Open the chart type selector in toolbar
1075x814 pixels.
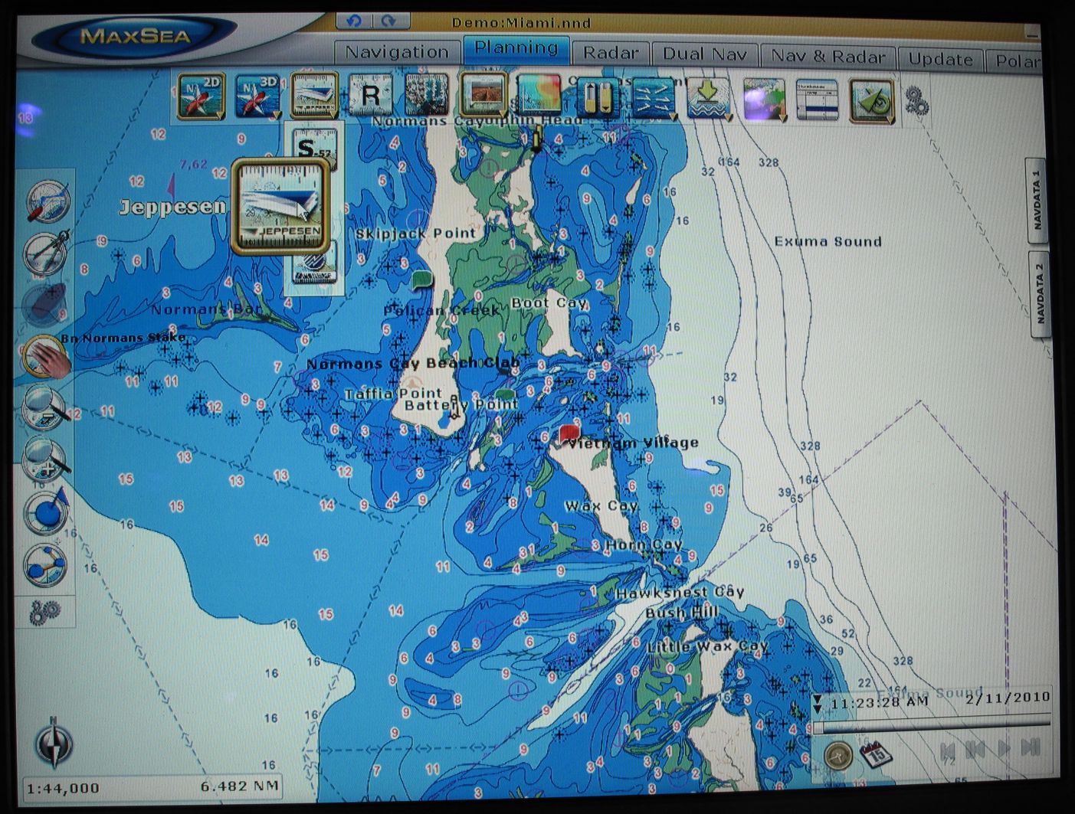pos(315,96)
